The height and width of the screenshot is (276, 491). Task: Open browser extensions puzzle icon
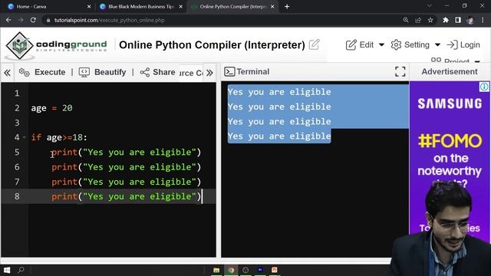[x=446, y=20]
